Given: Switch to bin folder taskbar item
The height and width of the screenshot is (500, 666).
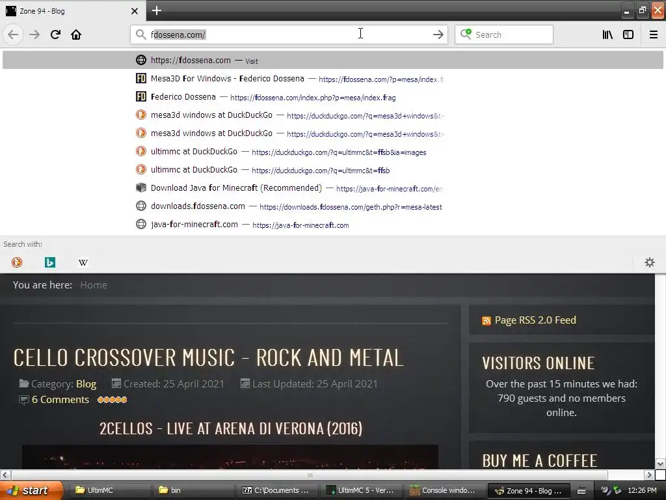Looking at the screenshot, I should tap(193, 490).
